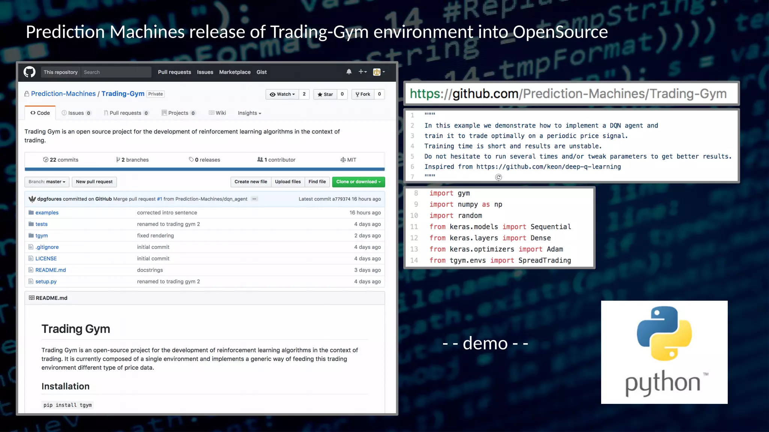
Task: Open the Branch: master selector
Action: point(47,182)
